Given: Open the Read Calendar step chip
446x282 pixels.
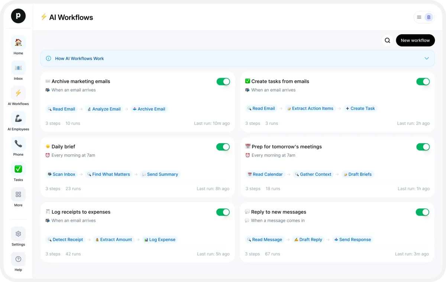Looking at the screenshot, I should coord(265,174).
